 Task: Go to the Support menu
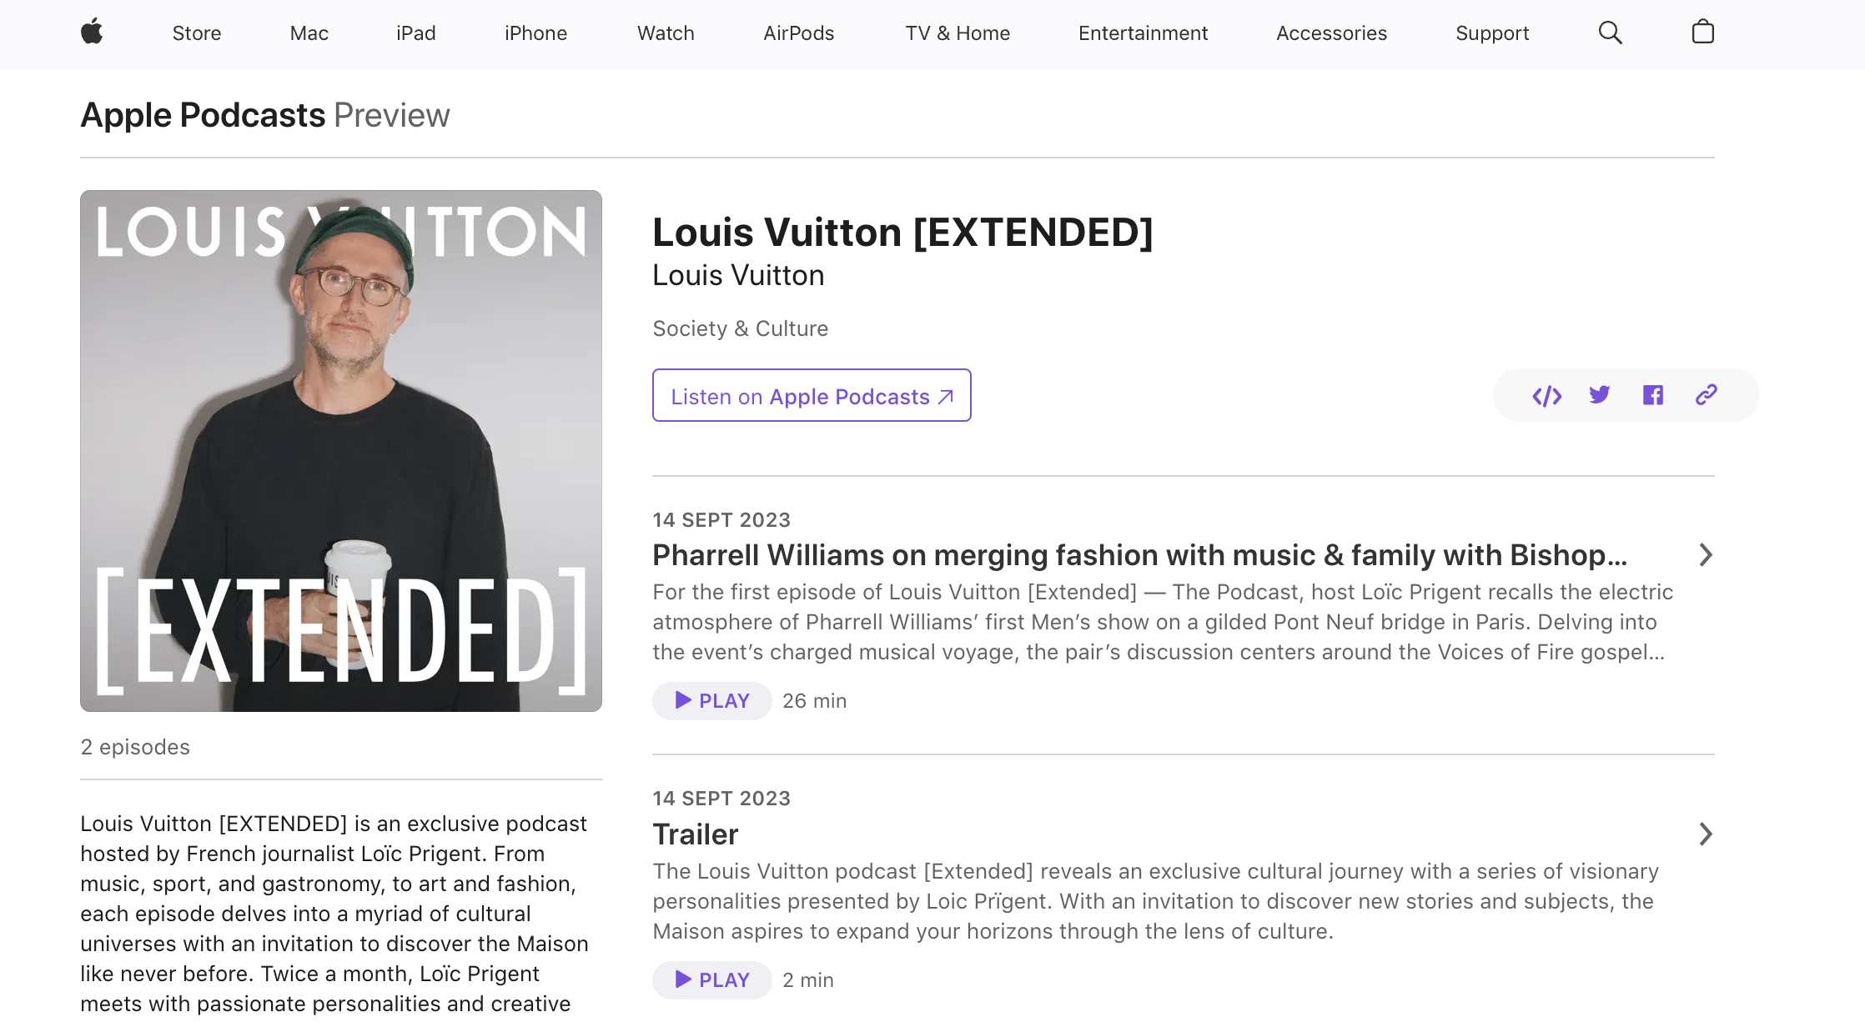1491,33
